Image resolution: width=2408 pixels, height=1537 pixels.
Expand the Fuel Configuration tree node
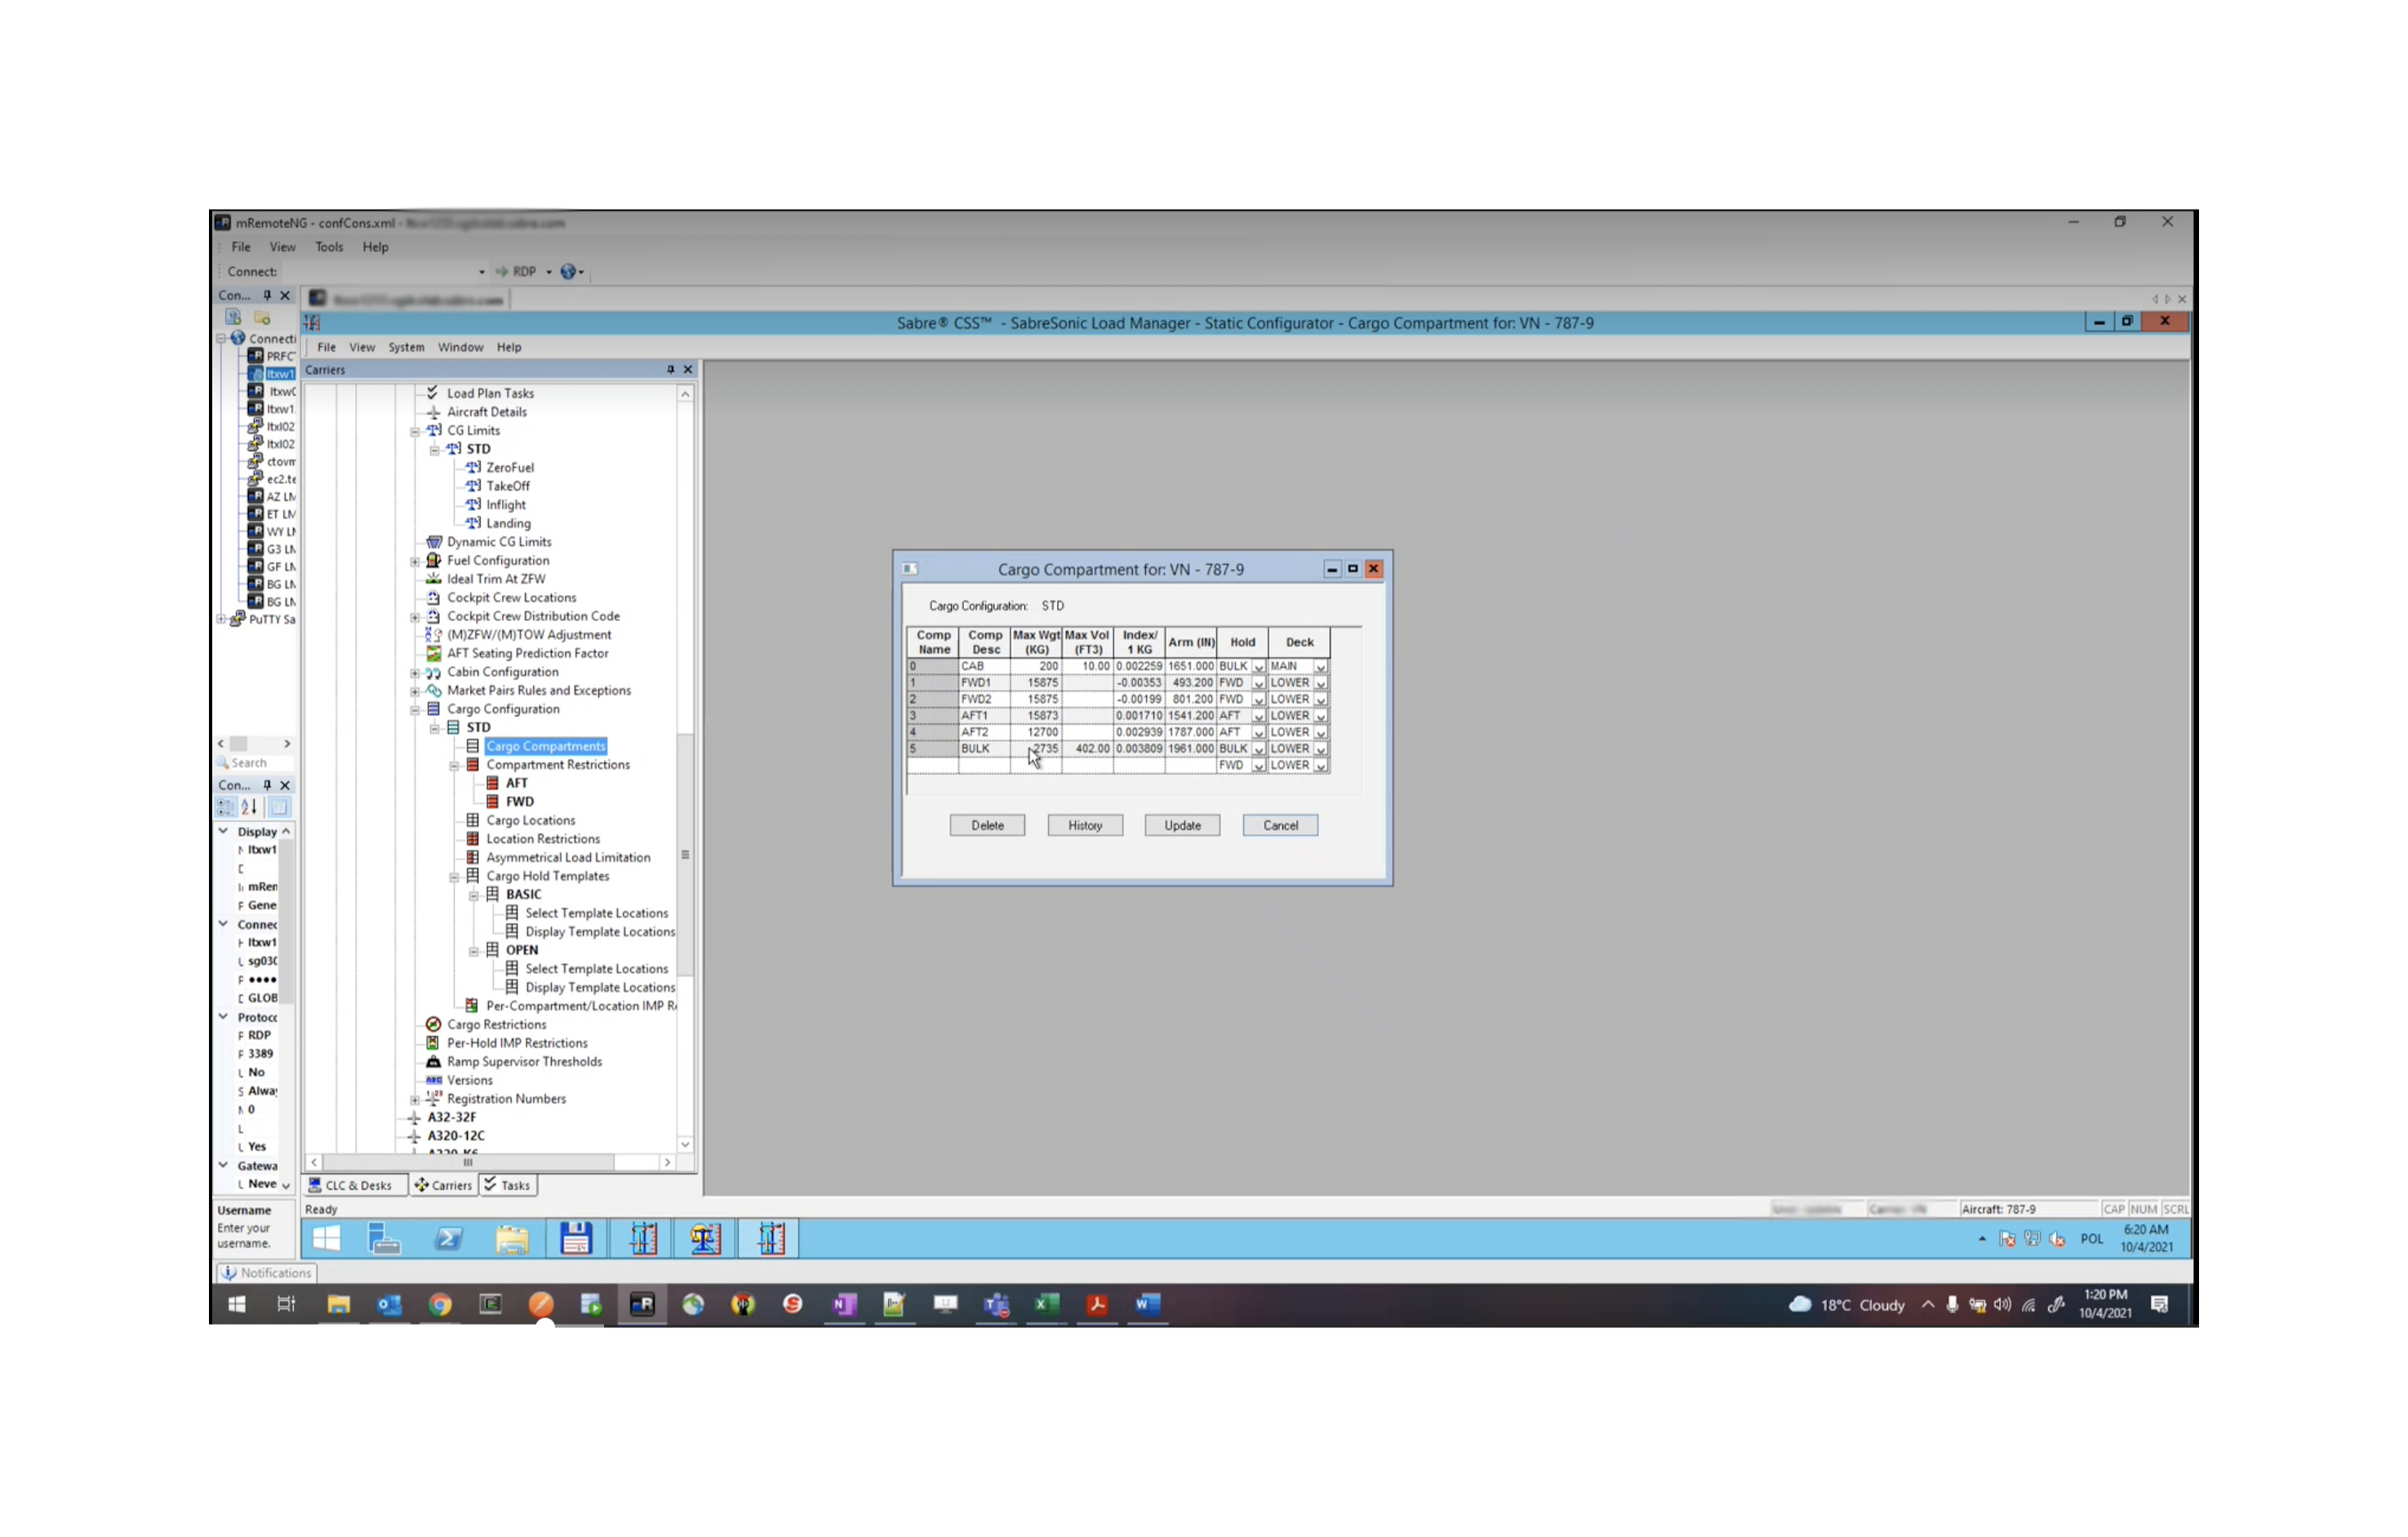point(415,561)
